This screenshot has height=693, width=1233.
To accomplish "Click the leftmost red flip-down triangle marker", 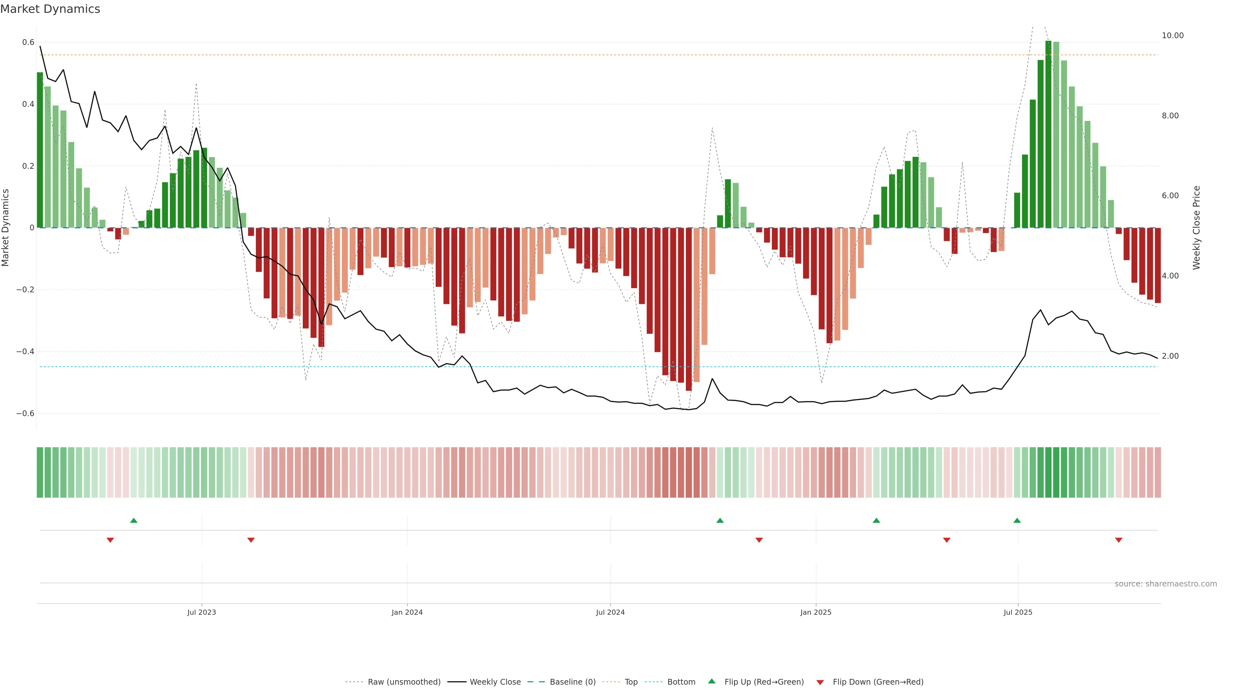I will pyautogui.click(x=110, y=540).
